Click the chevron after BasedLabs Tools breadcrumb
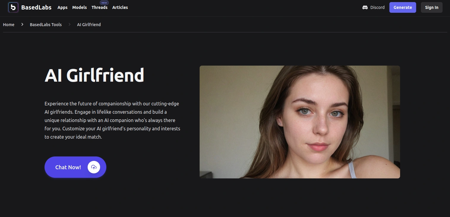This screenshot has height=217, width=450. pyautogui.click(x=70, y=24)
